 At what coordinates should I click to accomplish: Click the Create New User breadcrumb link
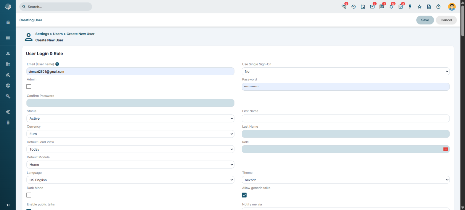point(81,34)
